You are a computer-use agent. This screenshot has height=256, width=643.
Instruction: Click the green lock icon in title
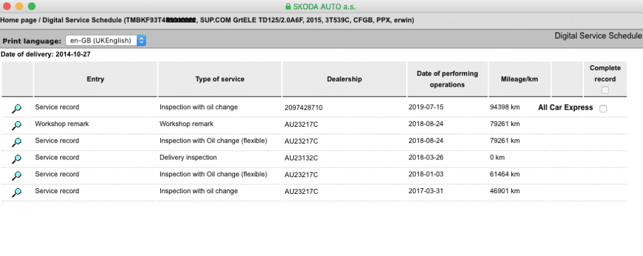(x=288, y=6)
